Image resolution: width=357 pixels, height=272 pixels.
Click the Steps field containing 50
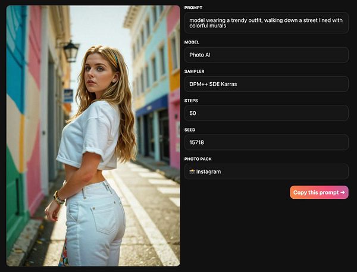pos(266,113)
